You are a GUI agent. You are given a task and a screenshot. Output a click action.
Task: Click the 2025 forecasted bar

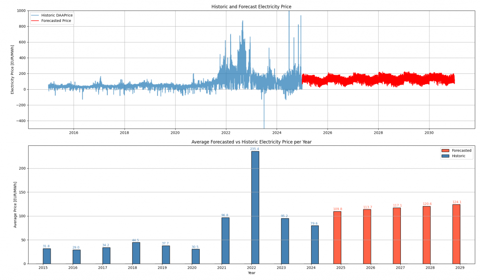(x=337, y=237)
